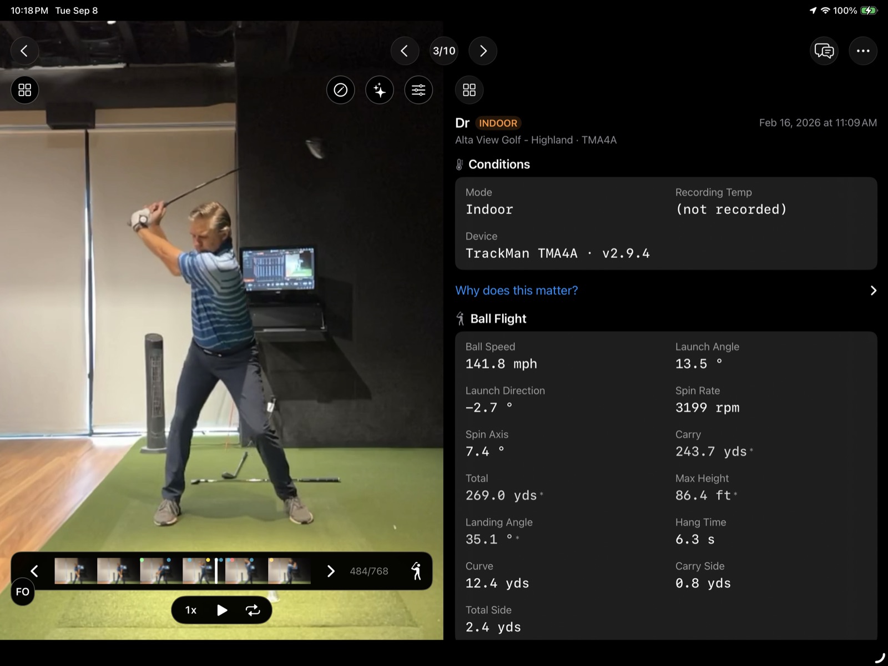Click the Ball Flight section heading

point(498,319)
